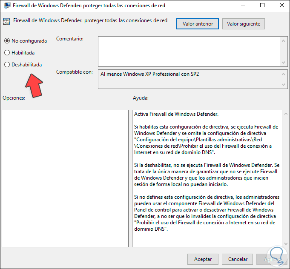This screenshot has height=269, width=290.
Task: Click the Comentario box scroll-up arrow
Action: [283, 41]
